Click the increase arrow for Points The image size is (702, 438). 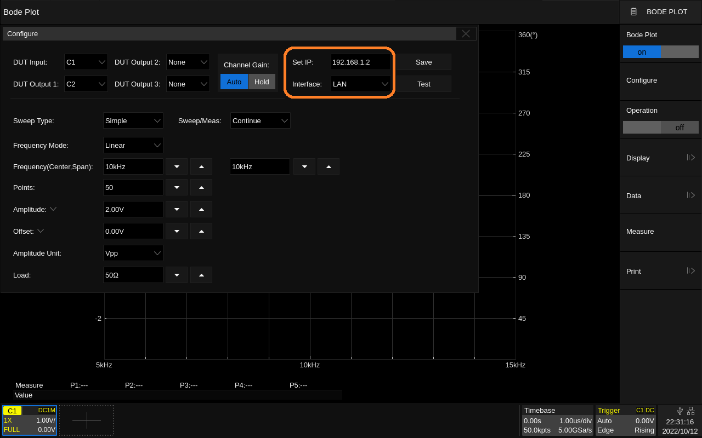click(201, 187)
